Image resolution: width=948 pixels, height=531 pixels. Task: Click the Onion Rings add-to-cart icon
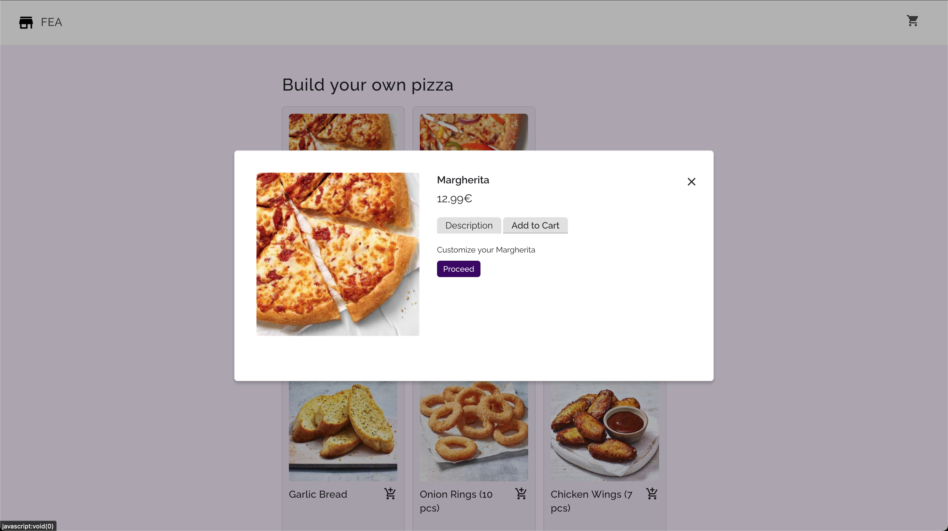[x=521, y=493]
